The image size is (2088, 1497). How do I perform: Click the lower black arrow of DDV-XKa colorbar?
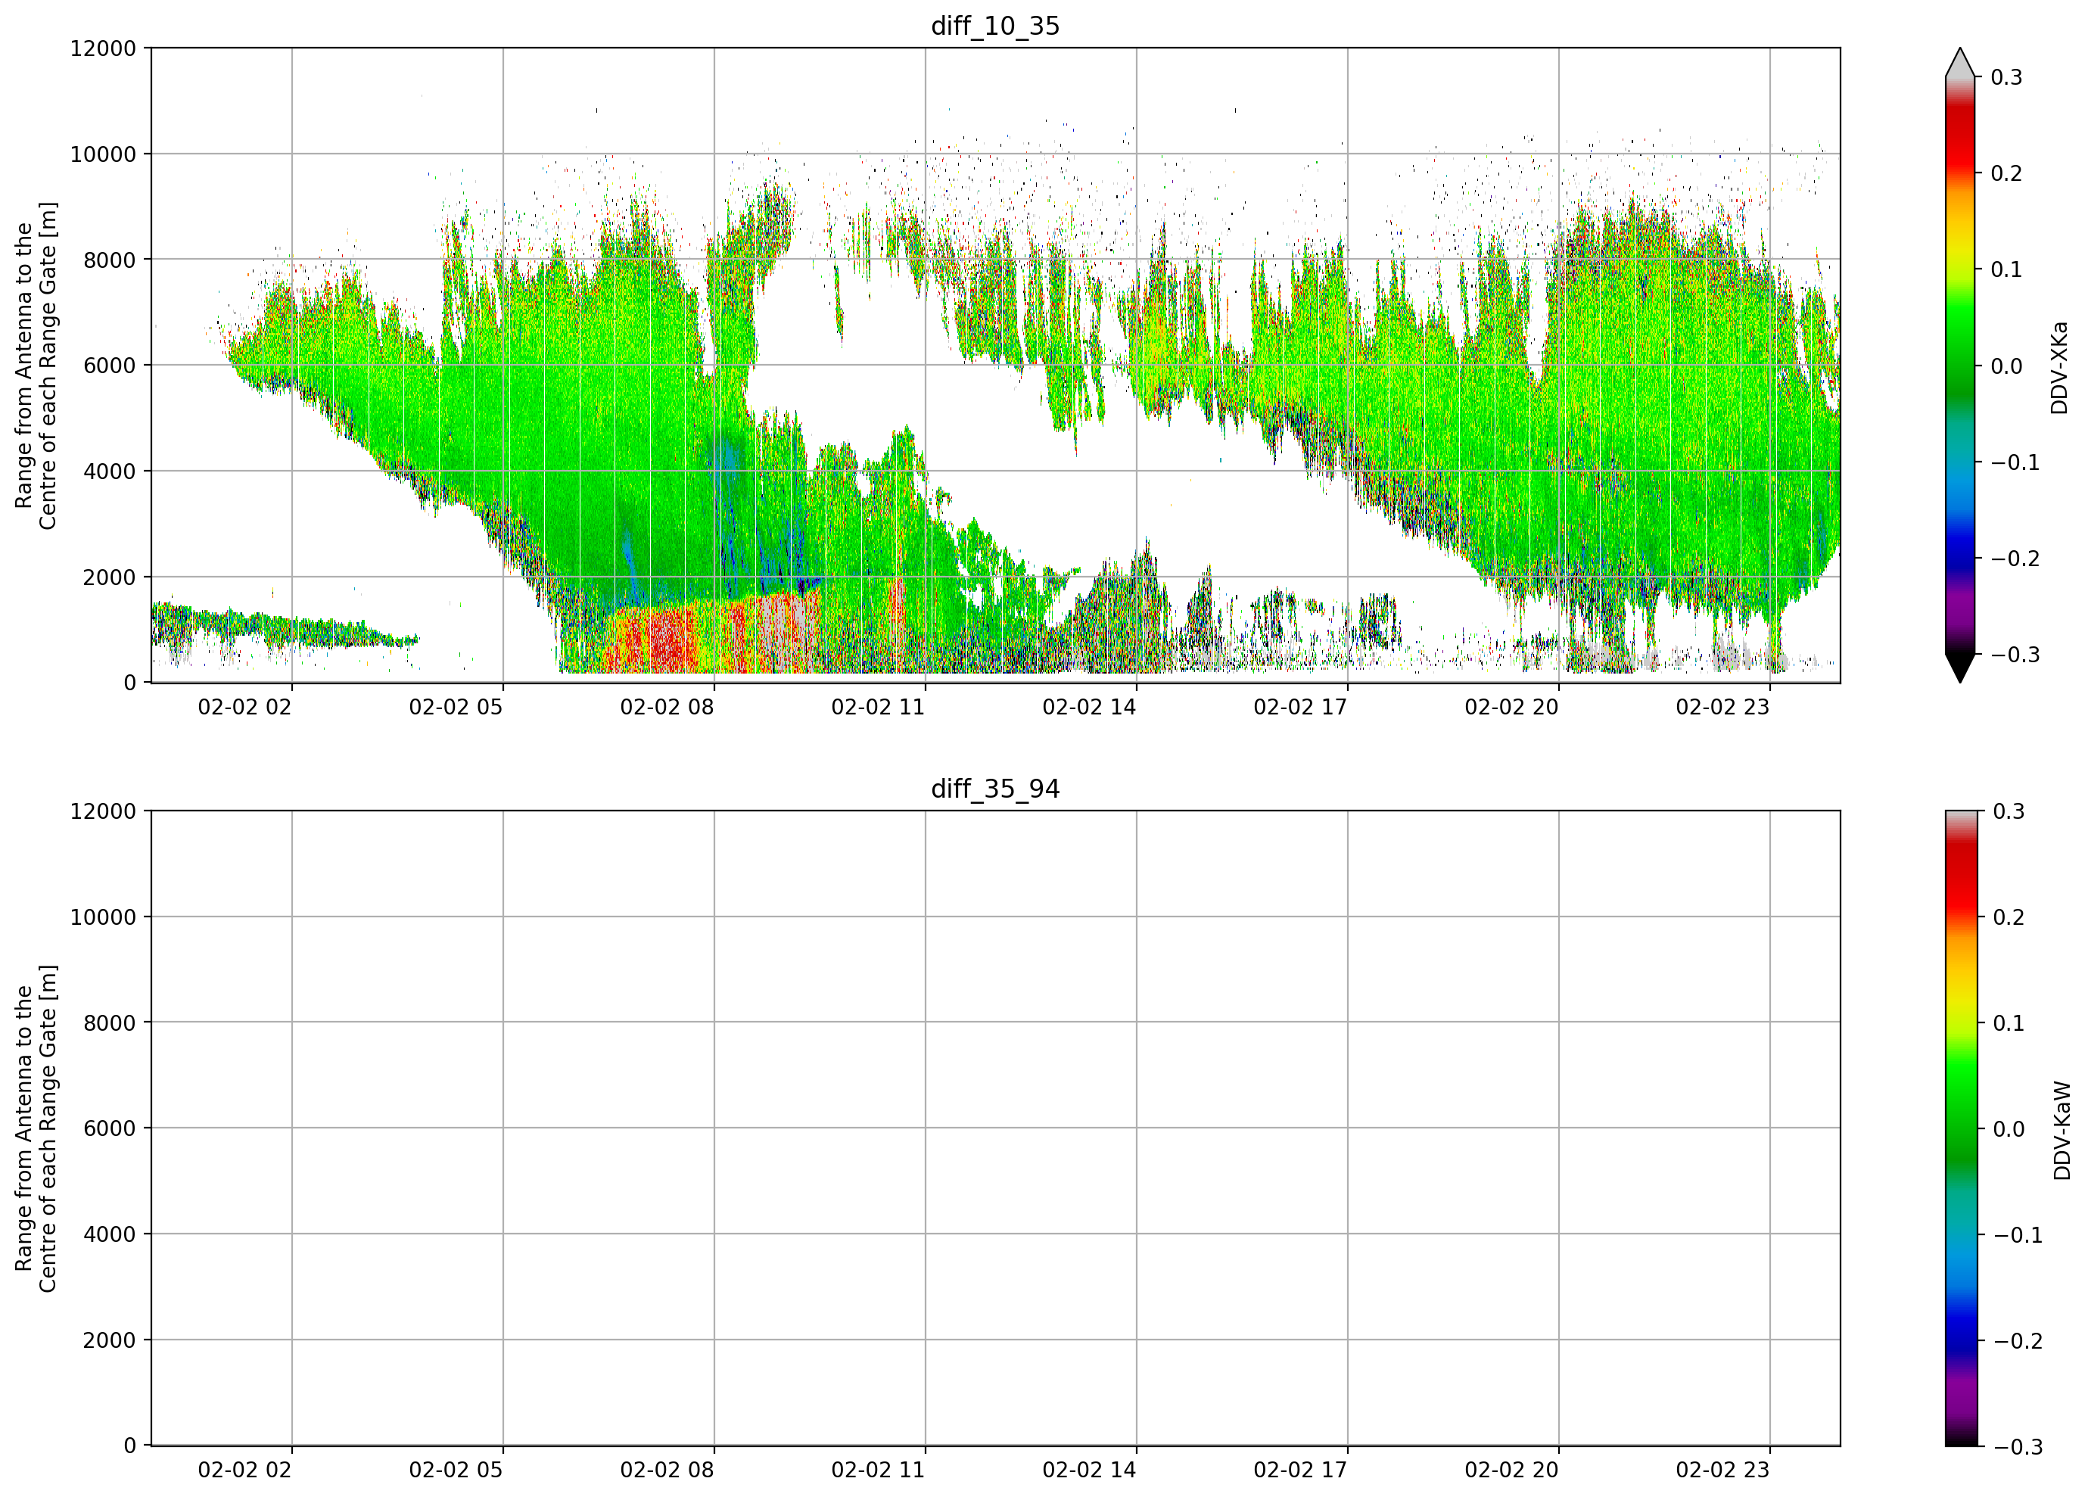pyautogui.click(x=1960, y=668)
